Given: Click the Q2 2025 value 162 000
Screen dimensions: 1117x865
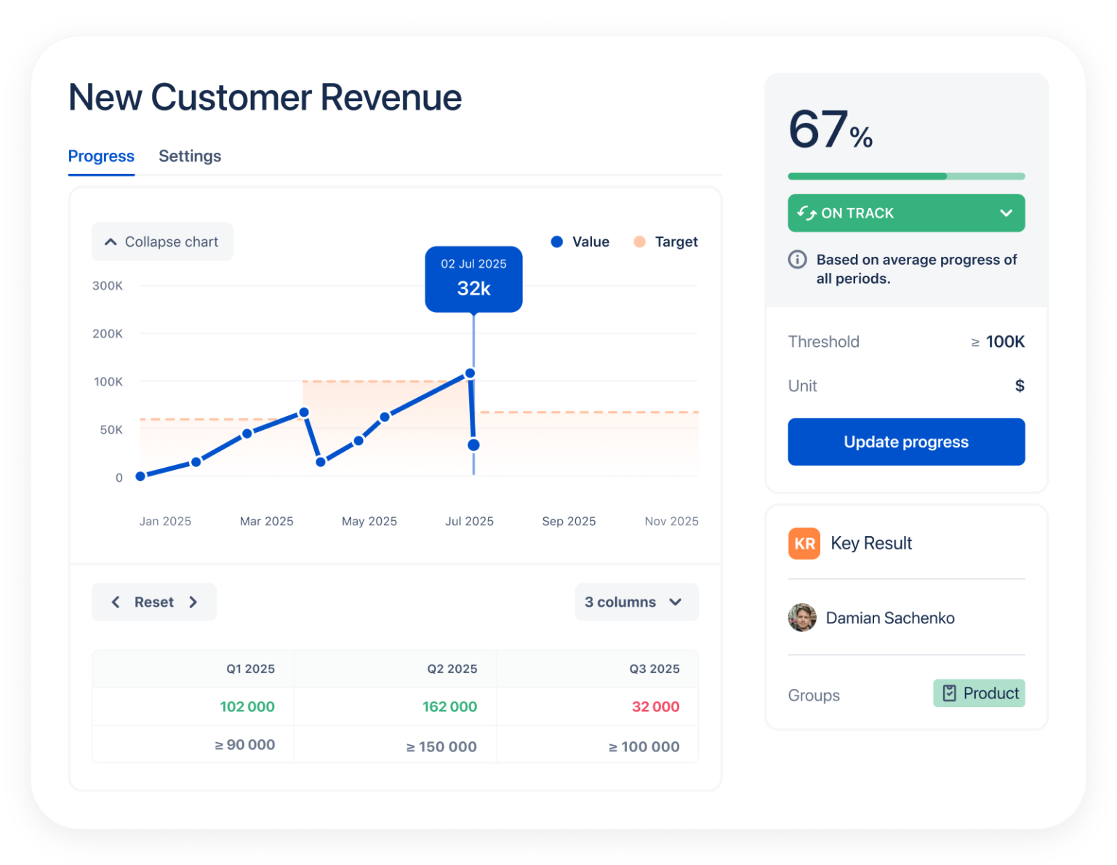Looking at the screenshot, I should (449, 706).
